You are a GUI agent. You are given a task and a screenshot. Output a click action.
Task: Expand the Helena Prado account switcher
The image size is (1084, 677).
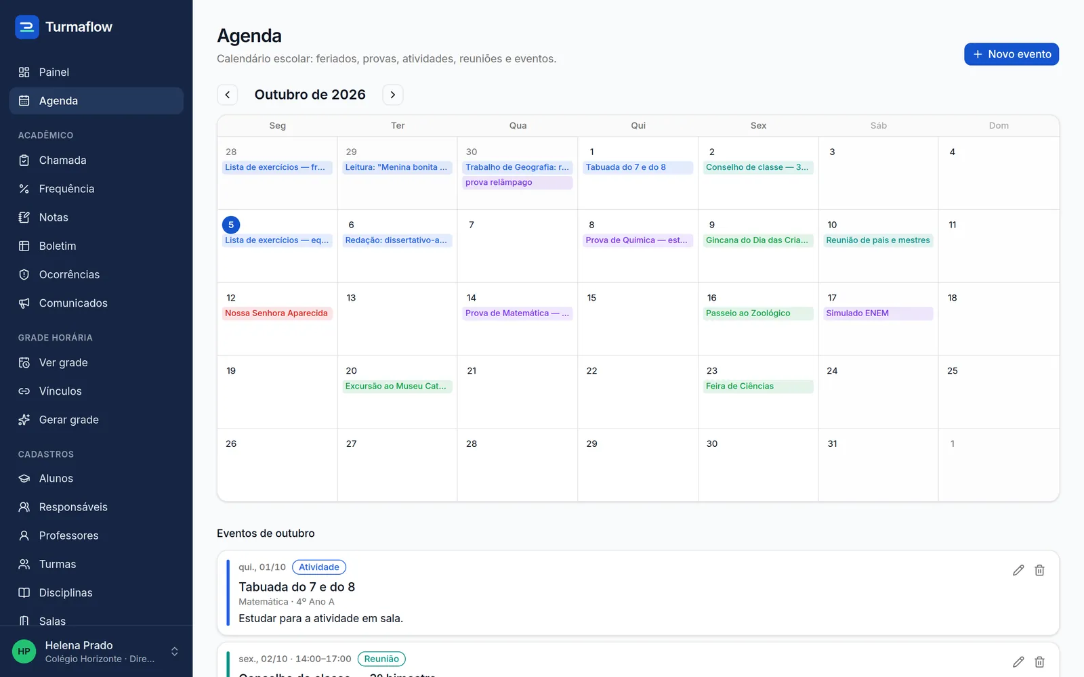174,651
